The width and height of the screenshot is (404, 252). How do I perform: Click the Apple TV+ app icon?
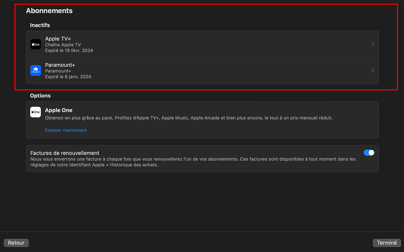point(36,44)
